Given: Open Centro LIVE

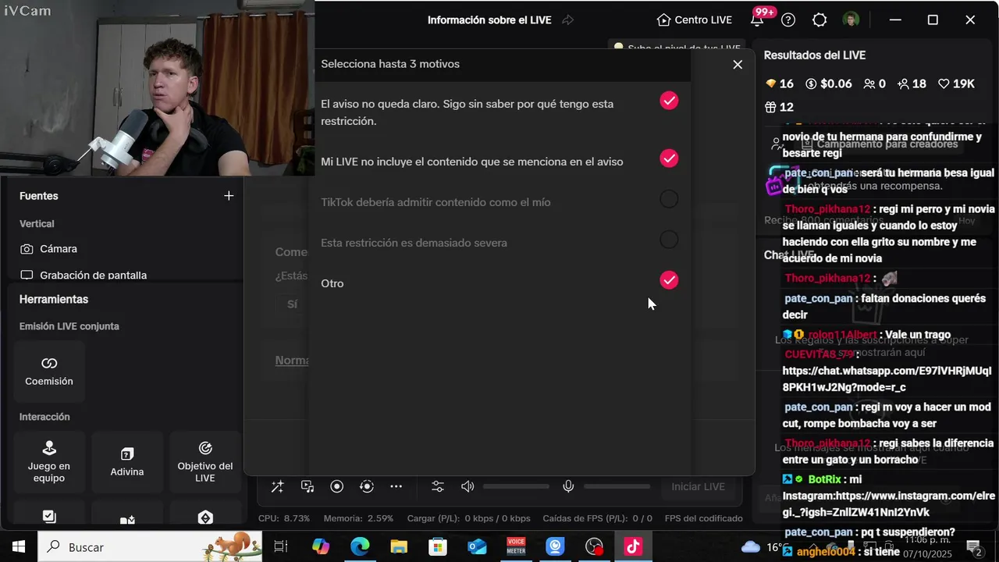Looking at the screenshot, I should coord(695,20).
